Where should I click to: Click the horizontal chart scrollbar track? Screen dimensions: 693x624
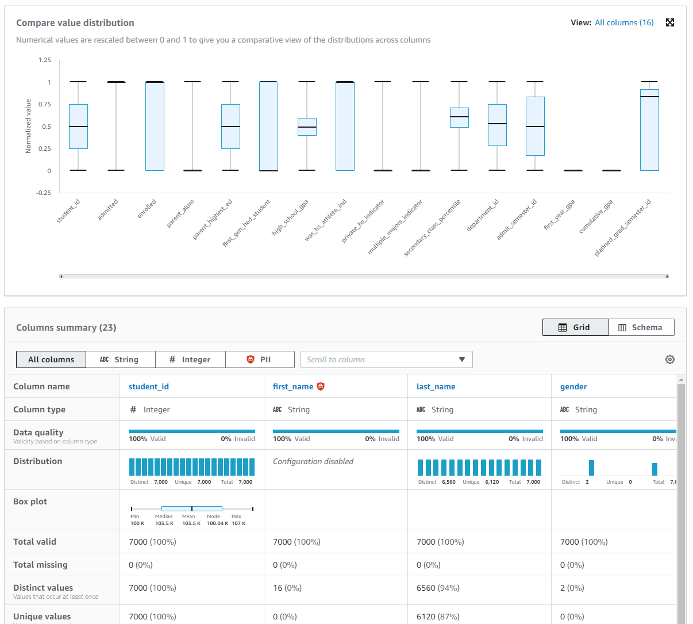point(364,277)
